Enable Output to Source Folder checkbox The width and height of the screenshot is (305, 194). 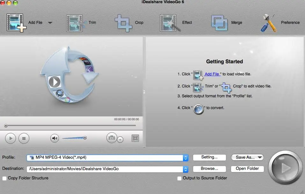[179, 178]
